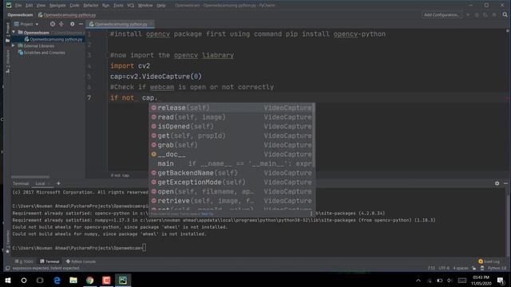Click the autocomplete popup vertical scrollbar
This screenshot has height=287, width=511.
[314, 136]
